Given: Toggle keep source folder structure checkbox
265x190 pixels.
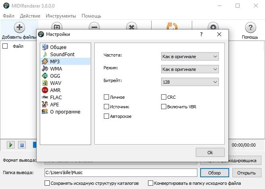Looking at the screenshot, I should click(x=47, y=183).
